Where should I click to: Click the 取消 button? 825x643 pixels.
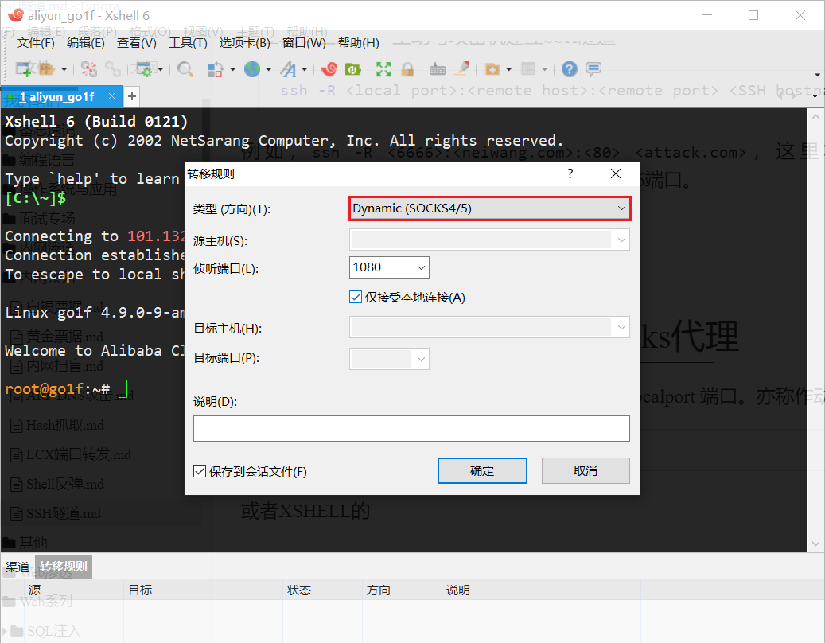pos(586,470)
